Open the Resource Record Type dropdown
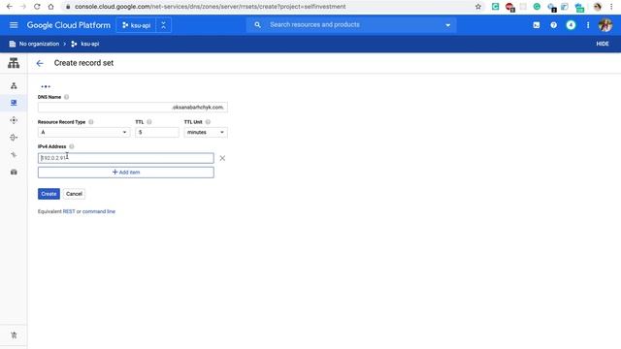 (83, 132)
